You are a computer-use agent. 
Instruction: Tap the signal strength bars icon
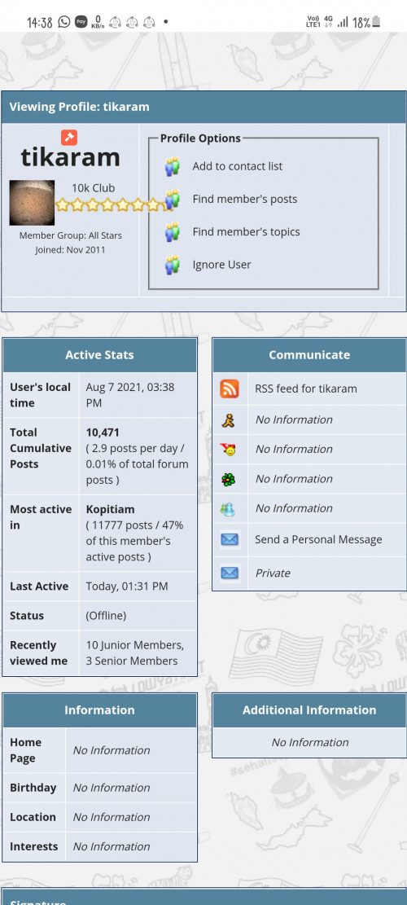point(344,23)
